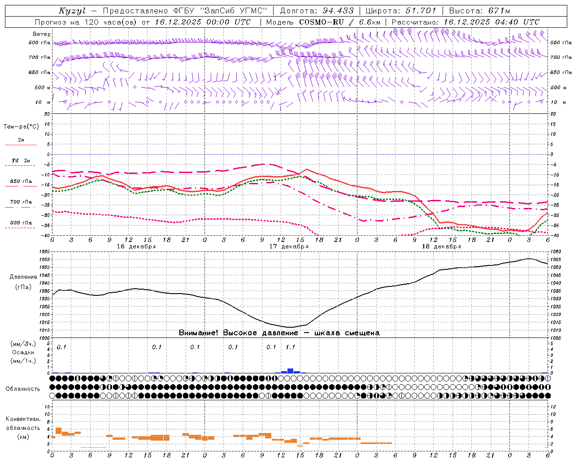Click the blue precipitation bar peak
Screen dimensions: 574x459
click(x=291, y=370)
